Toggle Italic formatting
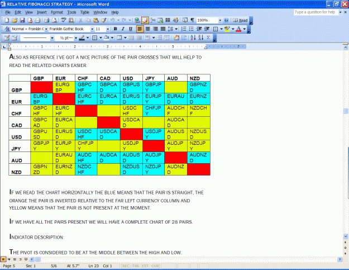 tap(123, 29)
